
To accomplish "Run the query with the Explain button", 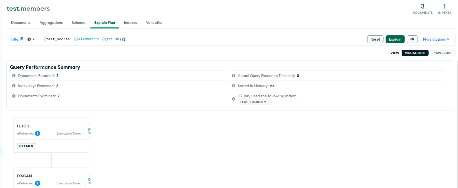I will 395,39.
